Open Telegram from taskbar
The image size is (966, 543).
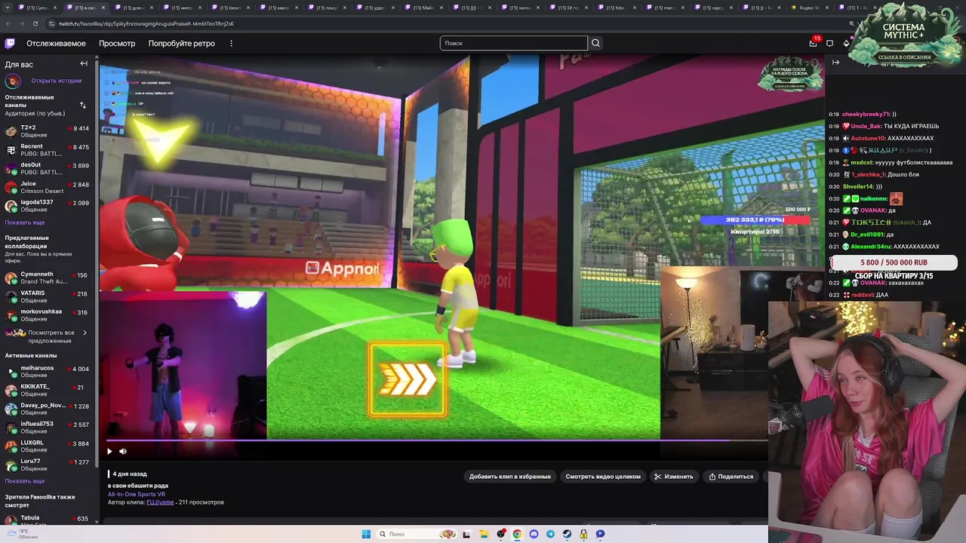[x=550, y=534]
